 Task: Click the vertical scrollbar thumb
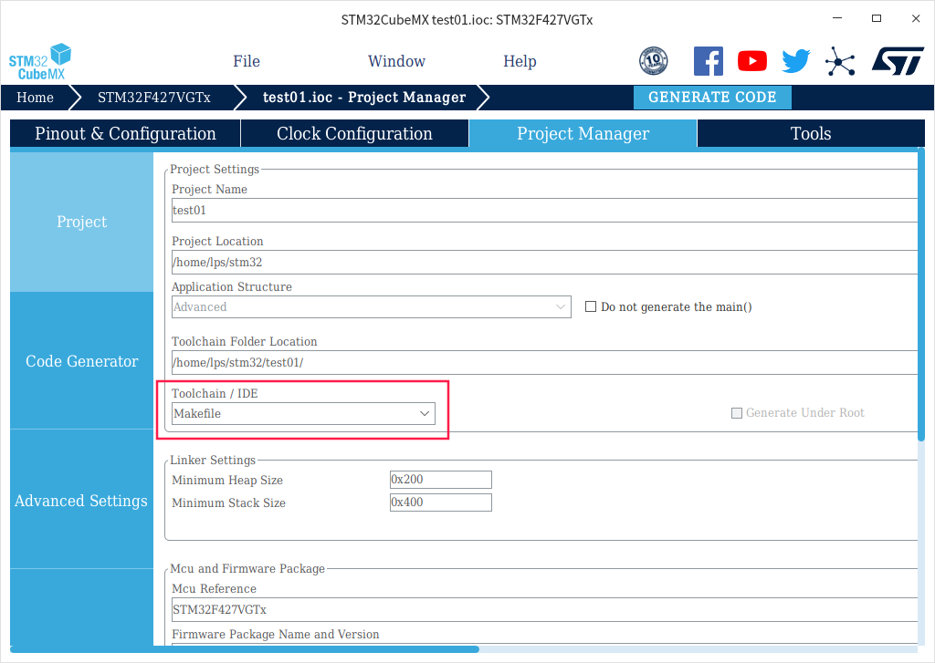pos(921,295)
